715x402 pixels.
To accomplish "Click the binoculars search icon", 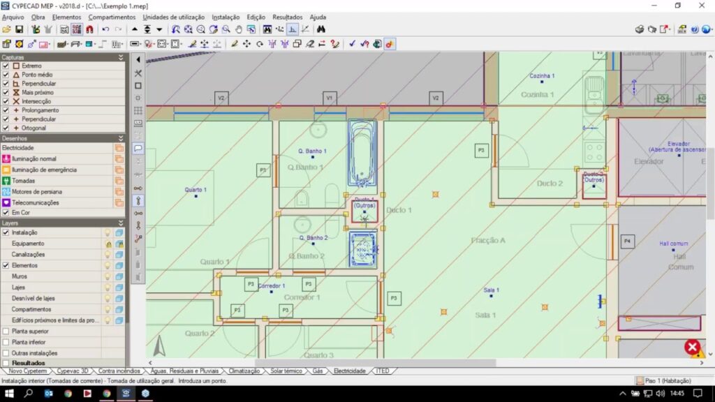I will (x=321, y=29).
